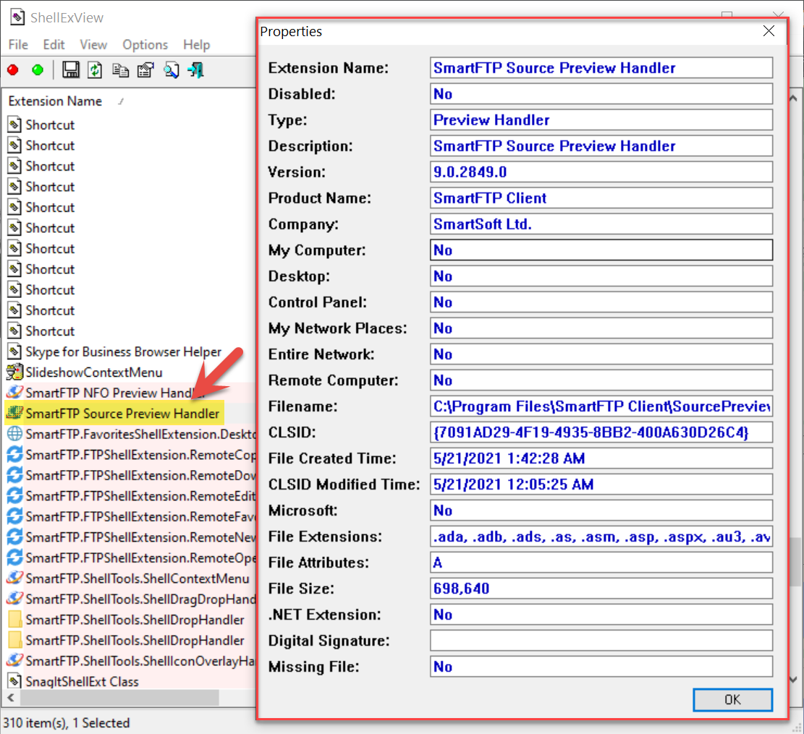The image size is (804, 734).
Task: Open the View menu
Action: coord(93,45)
